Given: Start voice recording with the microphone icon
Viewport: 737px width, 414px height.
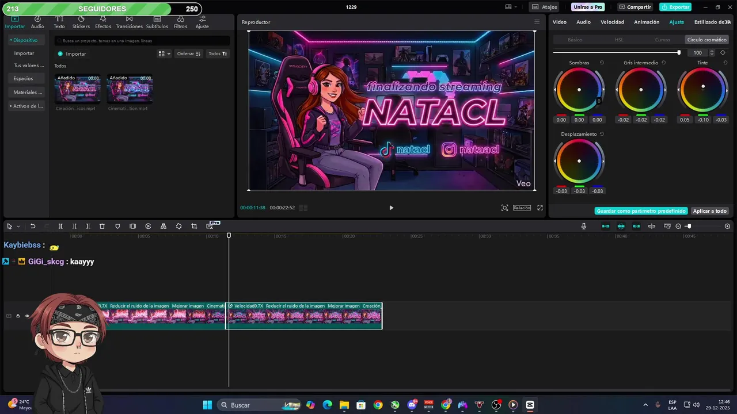Looking at the screenshot, I should click(x=584, y=227).
